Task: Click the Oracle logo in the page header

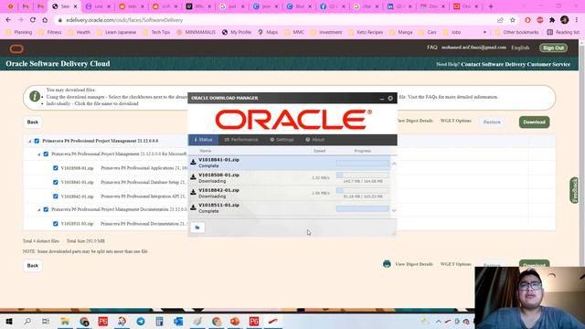Action: [x=16, y=48]
